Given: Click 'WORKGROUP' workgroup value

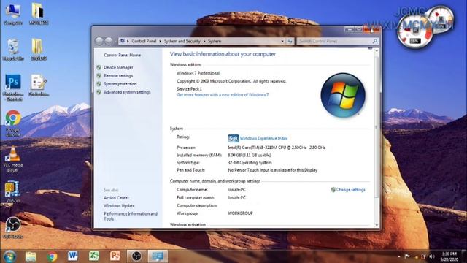Looking at the screenshot, I should click(240, 213).
